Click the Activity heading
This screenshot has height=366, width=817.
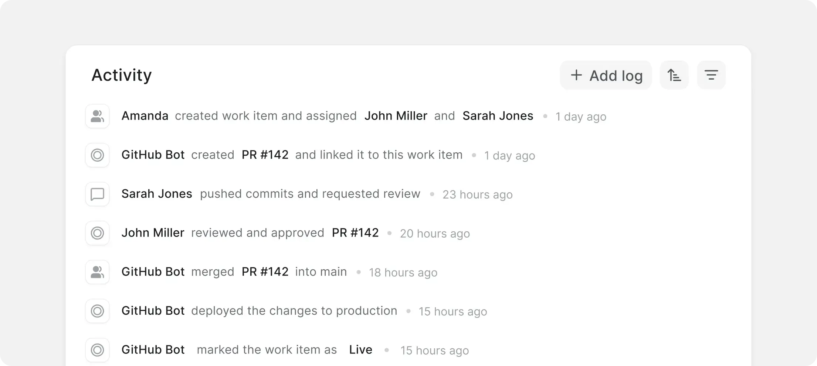point(121,75)
